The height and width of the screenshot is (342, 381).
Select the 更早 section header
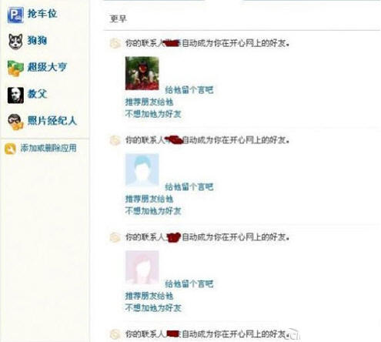[x=118, y=18]
